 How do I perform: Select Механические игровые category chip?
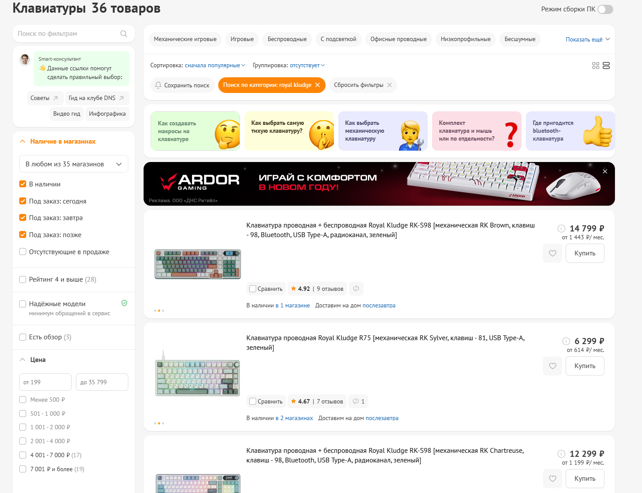pos(185,39)
